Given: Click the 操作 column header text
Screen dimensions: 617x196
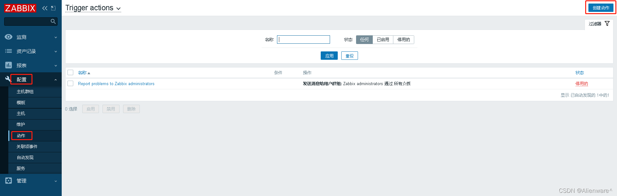Looking at the screenshot, I should coord(307,73).
